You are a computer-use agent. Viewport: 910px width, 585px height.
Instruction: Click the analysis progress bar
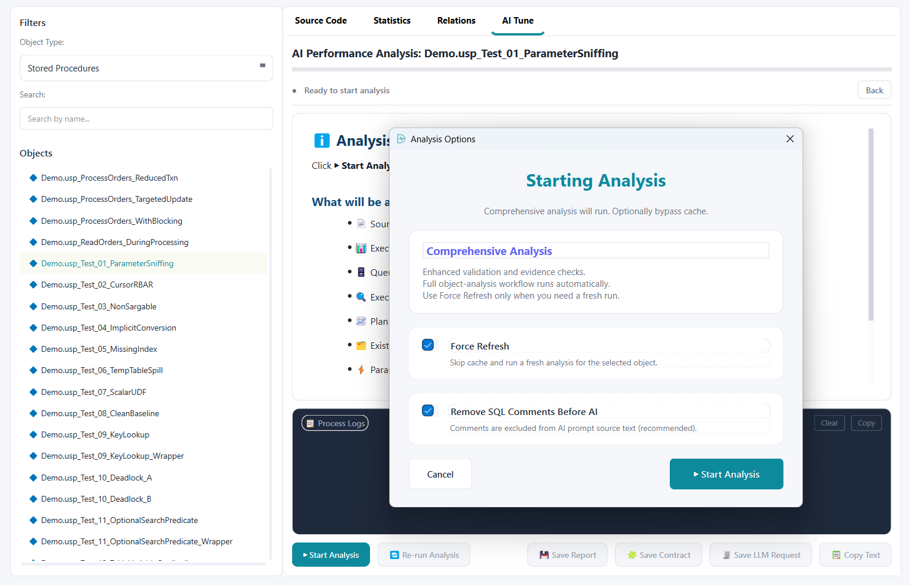pyautogui.click(x=592, y=70)
